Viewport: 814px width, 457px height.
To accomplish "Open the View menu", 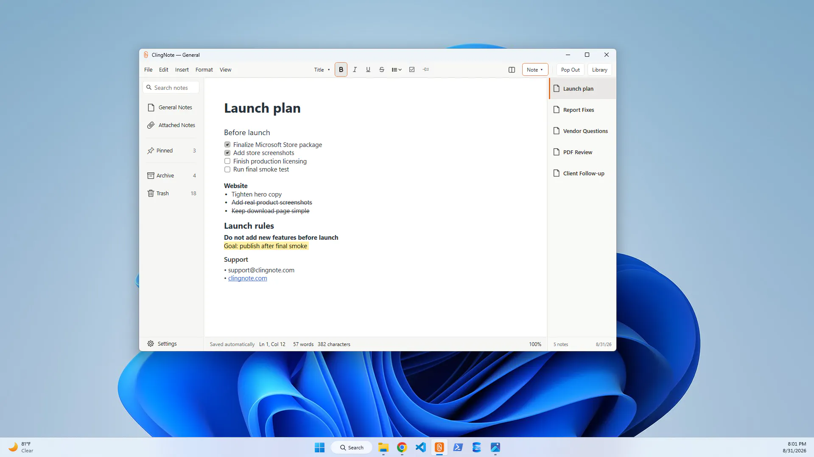I will tap(225, 70).
